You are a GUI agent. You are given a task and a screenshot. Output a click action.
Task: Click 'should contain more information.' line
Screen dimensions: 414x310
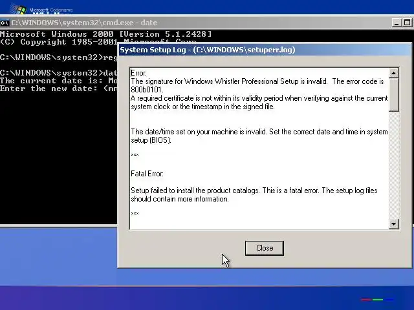(180, 199)
